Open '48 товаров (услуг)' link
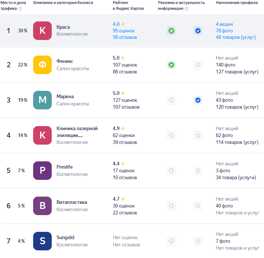264x258 pixels. pos(236,37)
